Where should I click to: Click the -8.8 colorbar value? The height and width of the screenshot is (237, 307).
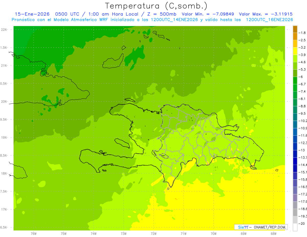coord(302,106)
